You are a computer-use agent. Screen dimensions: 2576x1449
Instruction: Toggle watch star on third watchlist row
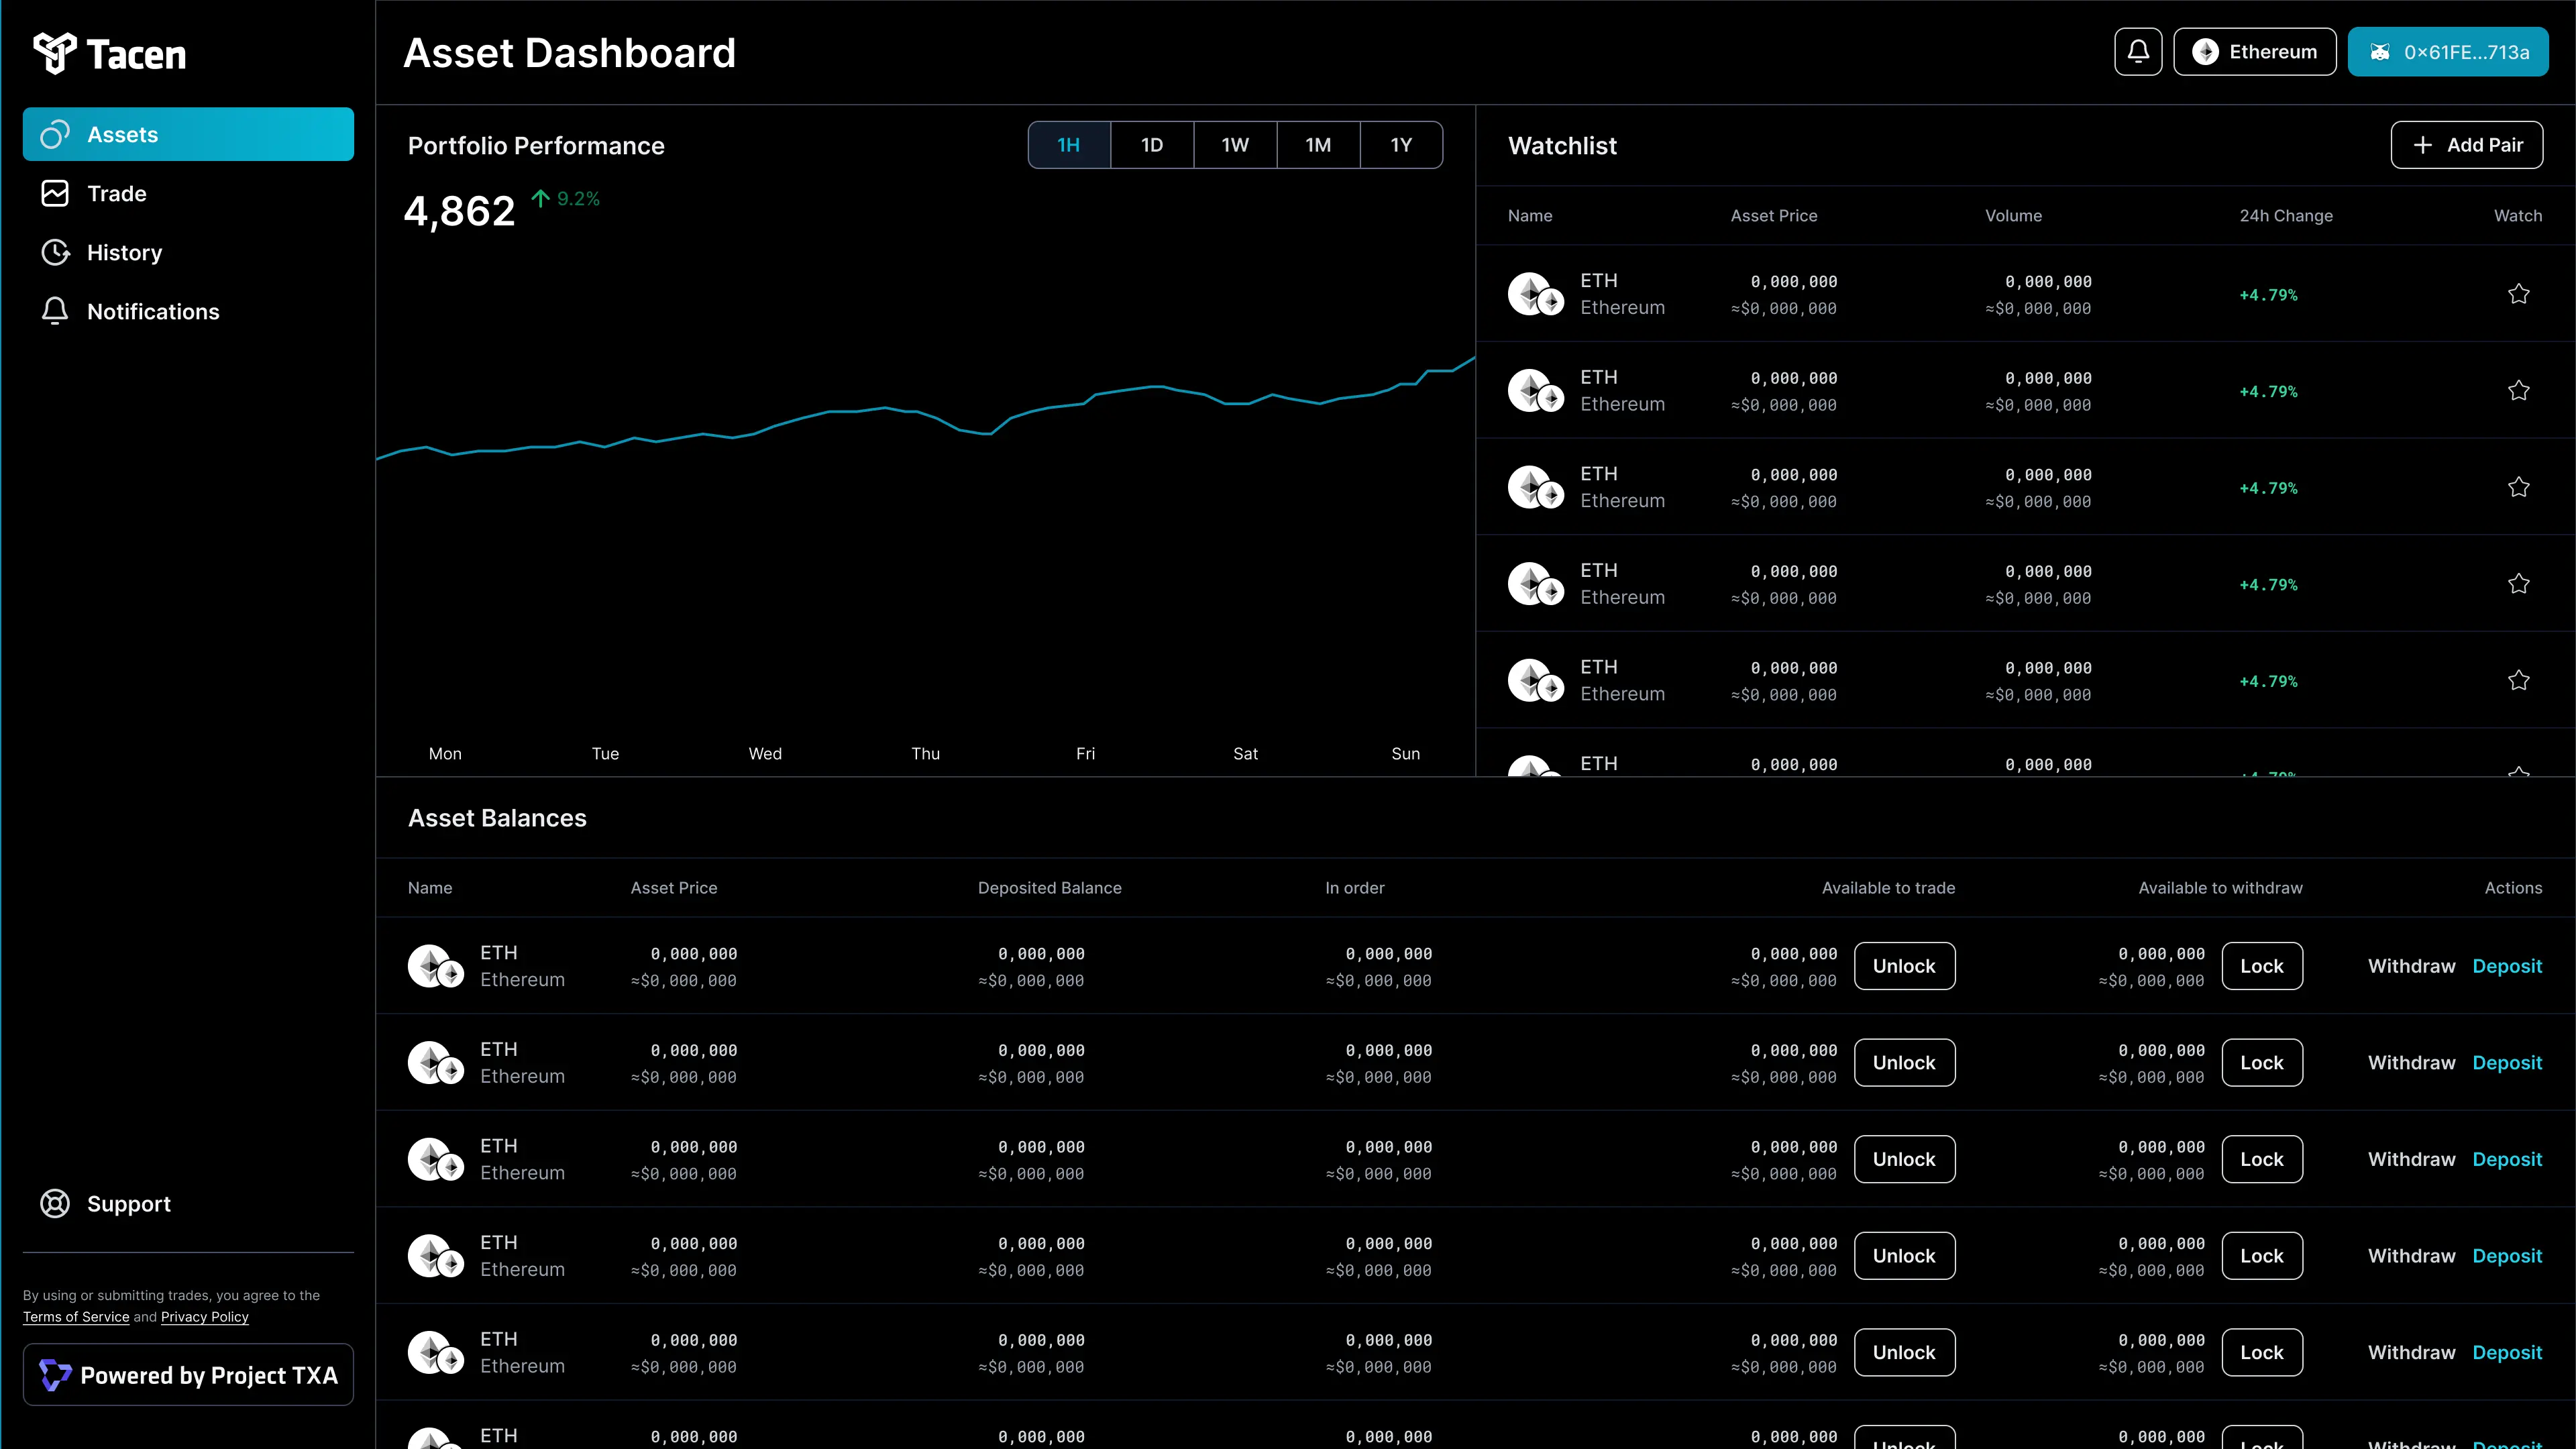2518,487
